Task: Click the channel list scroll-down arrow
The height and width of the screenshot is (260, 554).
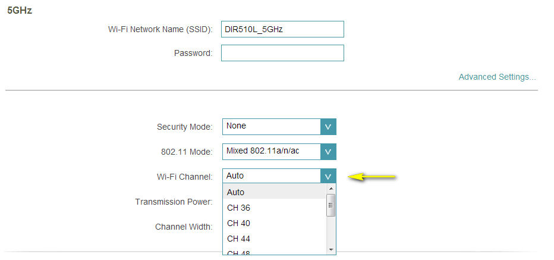Action: tap(332, 249)
